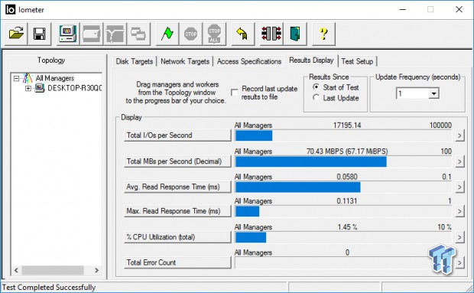This screenshot has height=293, width=474.
Task: Select the Last Update radio button
Action: pos(316,98)
